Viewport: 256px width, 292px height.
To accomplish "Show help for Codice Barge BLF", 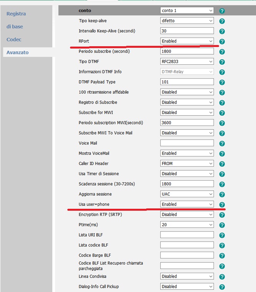I will coord(222,256).
